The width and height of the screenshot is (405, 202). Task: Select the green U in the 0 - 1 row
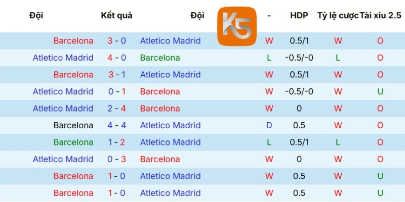(380, 91)
